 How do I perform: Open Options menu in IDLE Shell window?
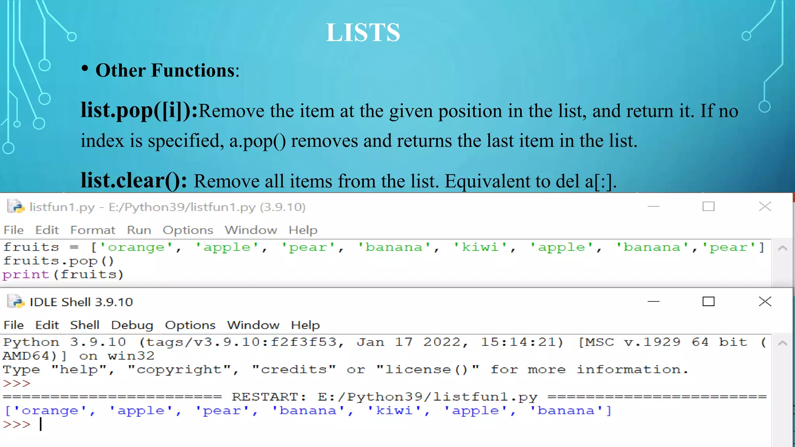click(190, 325)
